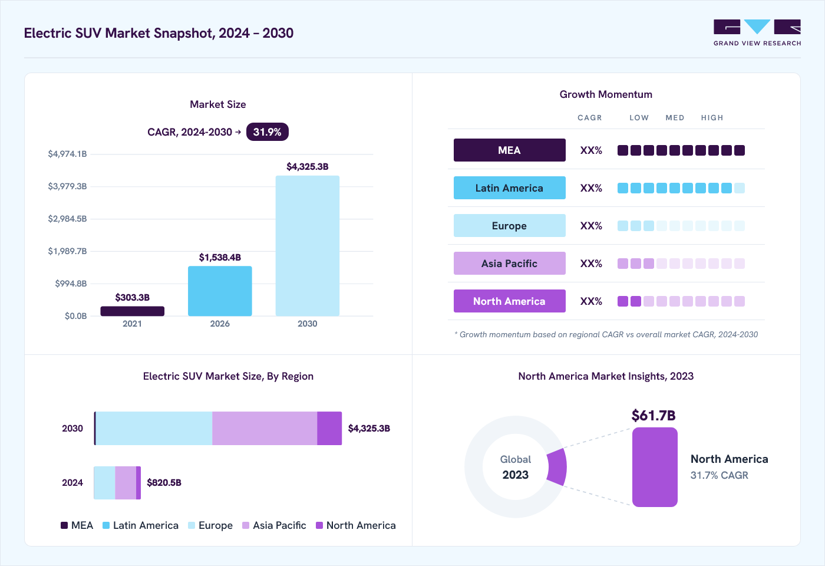Click the $1,538.4B bar value label
The height and width of the screenshot is (566, 825).
point(220,258)
